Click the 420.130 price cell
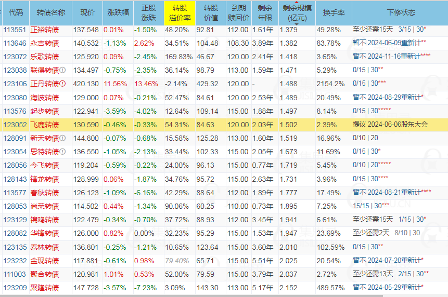 point(86,84)
